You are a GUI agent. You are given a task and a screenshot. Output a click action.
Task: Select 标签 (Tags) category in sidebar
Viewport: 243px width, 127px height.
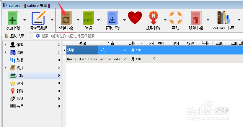pos(35,99)
